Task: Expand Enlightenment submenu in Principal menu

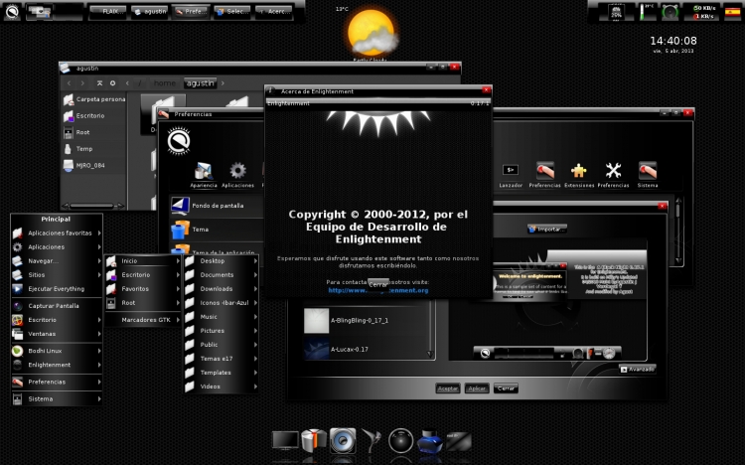Action: point(57,366)
